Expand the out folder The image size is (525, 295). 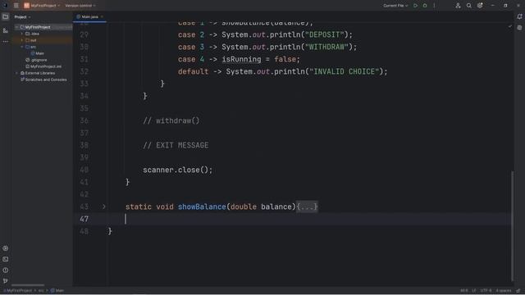coord(22,40)
